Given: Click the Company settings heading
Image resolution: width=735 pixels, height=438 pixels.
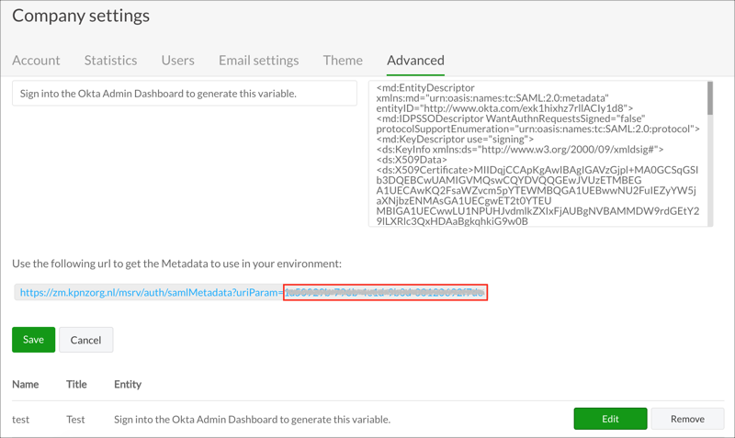Looking at the screenshot, I should 81,16.
